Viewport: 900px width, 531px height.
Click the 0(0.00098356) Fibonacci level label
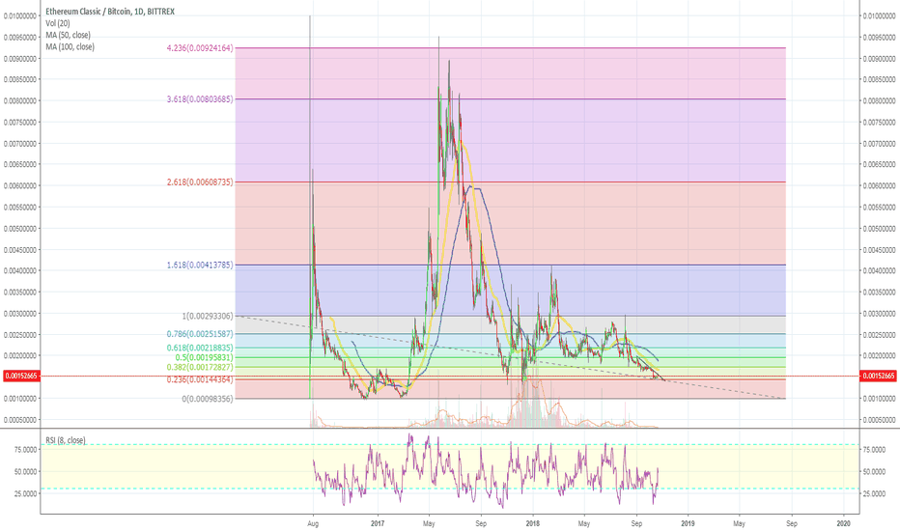[x=208, y=399]
